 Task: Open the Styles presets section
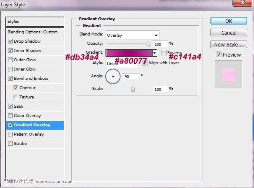tap(35, 22)
